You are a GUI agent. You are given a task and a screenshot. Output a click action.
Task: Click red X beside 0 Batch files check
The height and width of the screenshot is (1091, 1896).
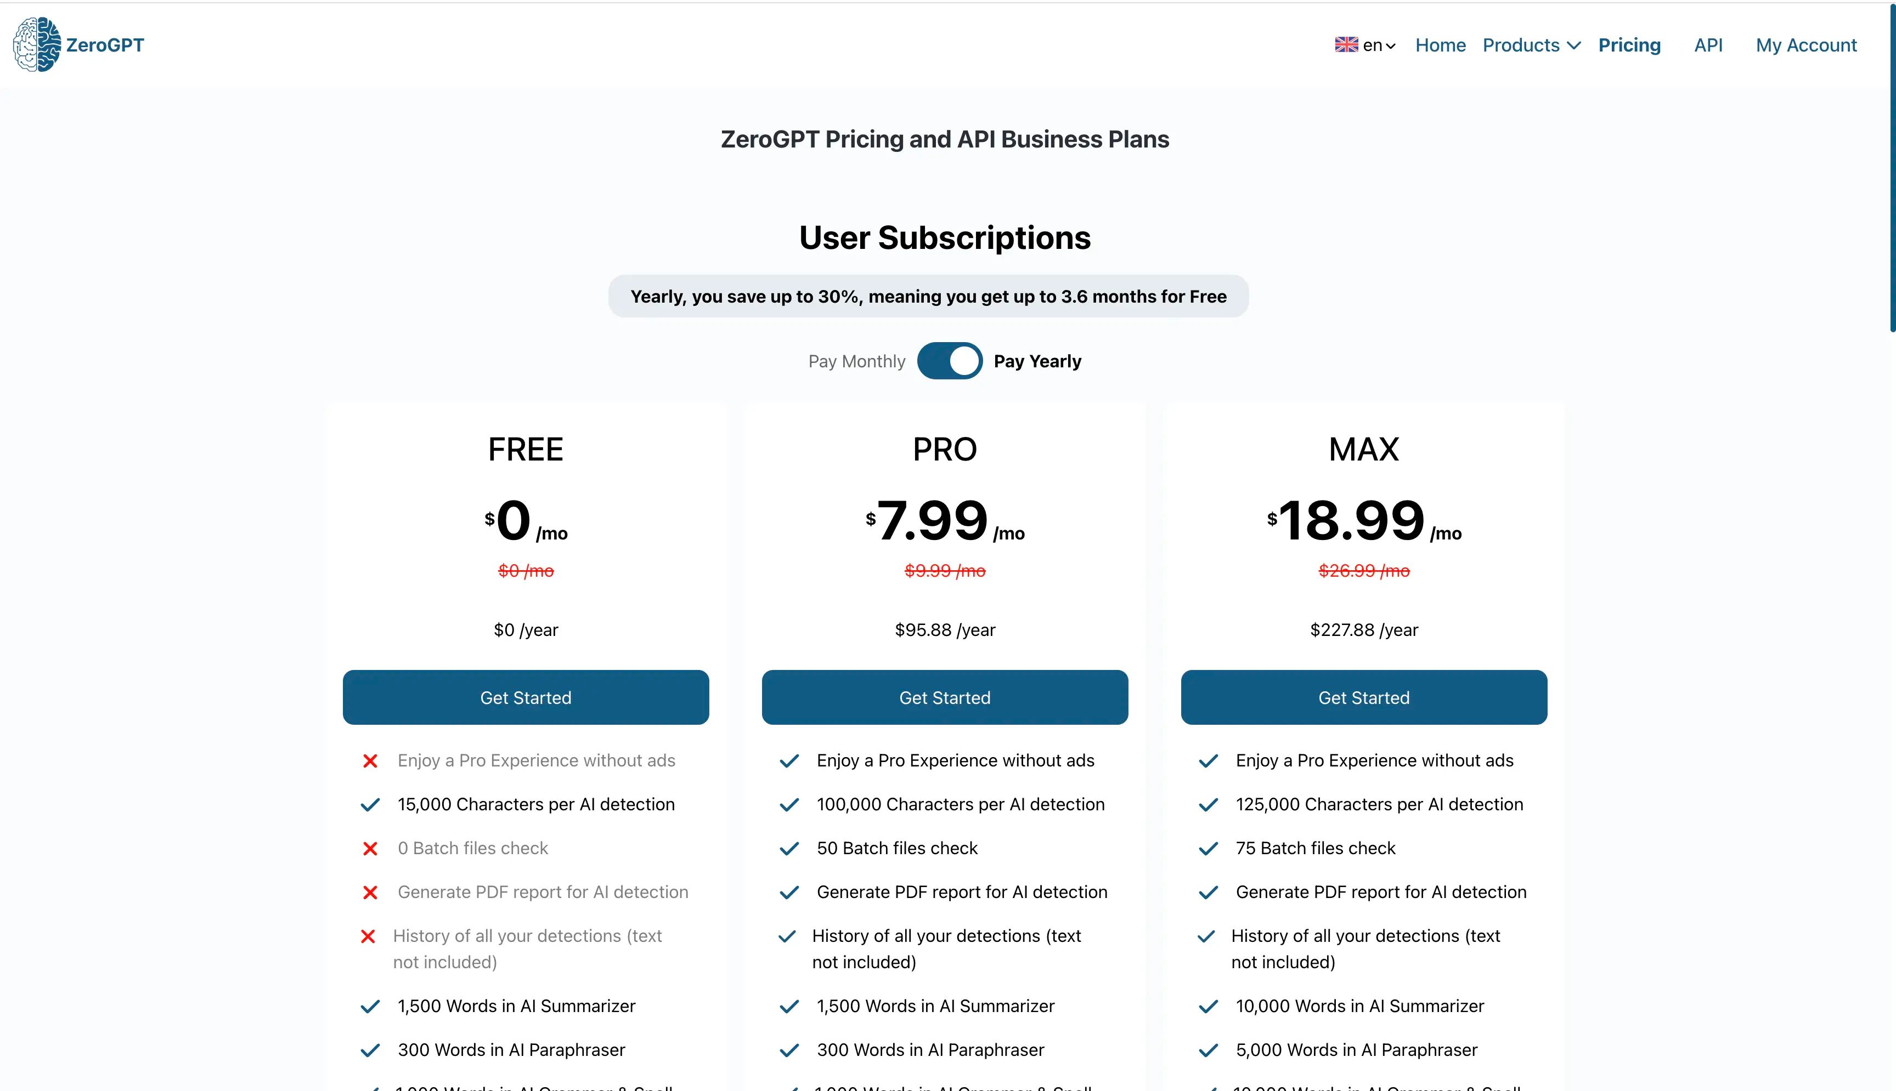(370, 849)
